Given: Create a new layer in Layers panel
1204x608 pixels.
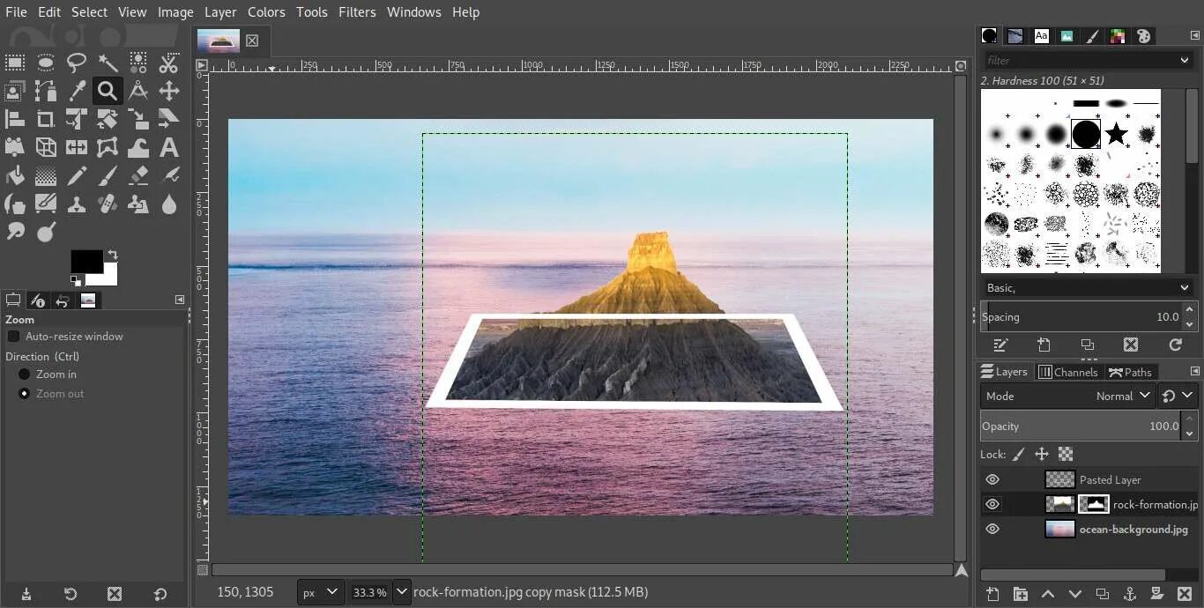Looking at the screenshot, I should tap(992, 594).
